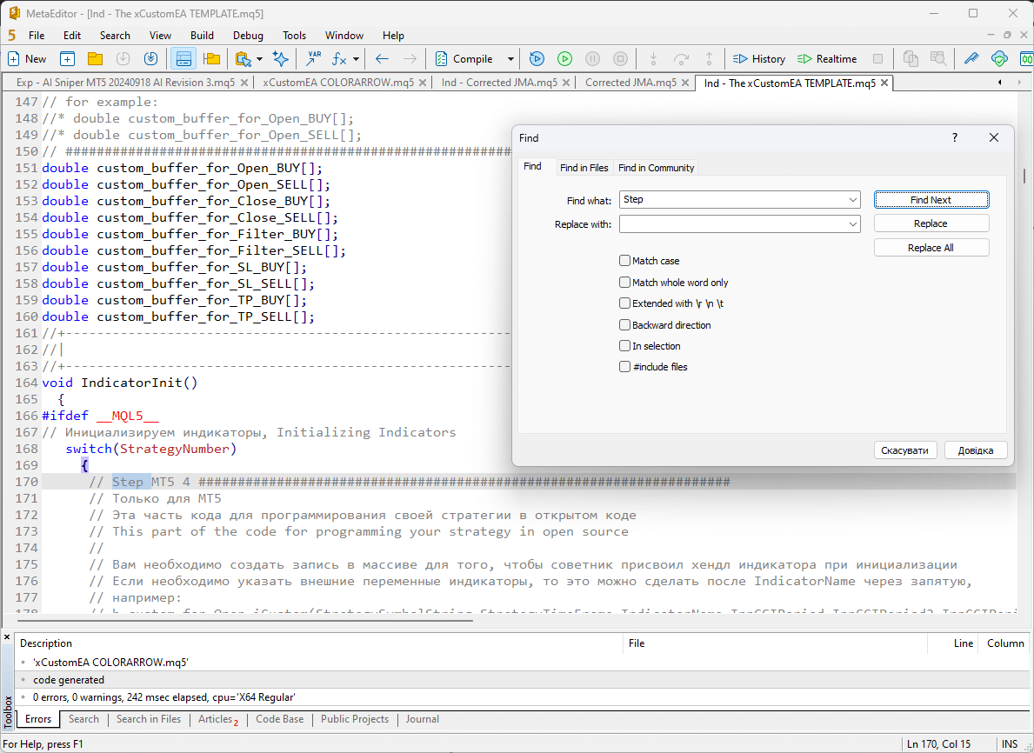Enable the Match case checkbox
Image resolution: width=1034 pixels, height=753 pixels.
click(x=624, y=261)
